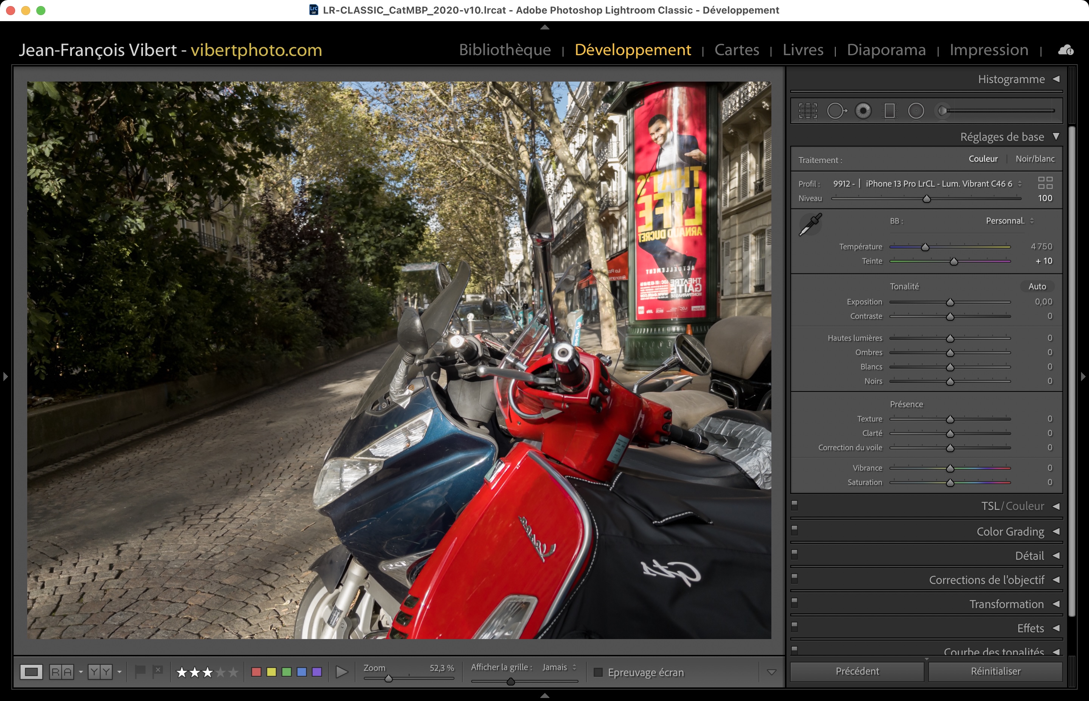The width and height of the screenshot is (1089, 701).
Task: Open the profile browser grid icon
Action: pos(1045,183)
